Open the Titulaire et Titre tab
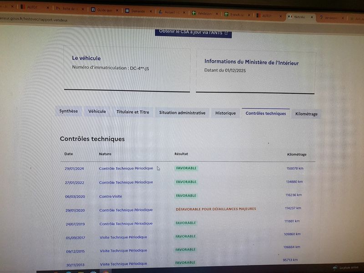This screenshot has height=273, width=364. tap(132, 112)
